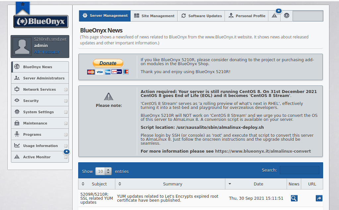The image size is (339, 210).
Task: Open BlueOnyx News in sidebar
Action: tap(40, 67)
